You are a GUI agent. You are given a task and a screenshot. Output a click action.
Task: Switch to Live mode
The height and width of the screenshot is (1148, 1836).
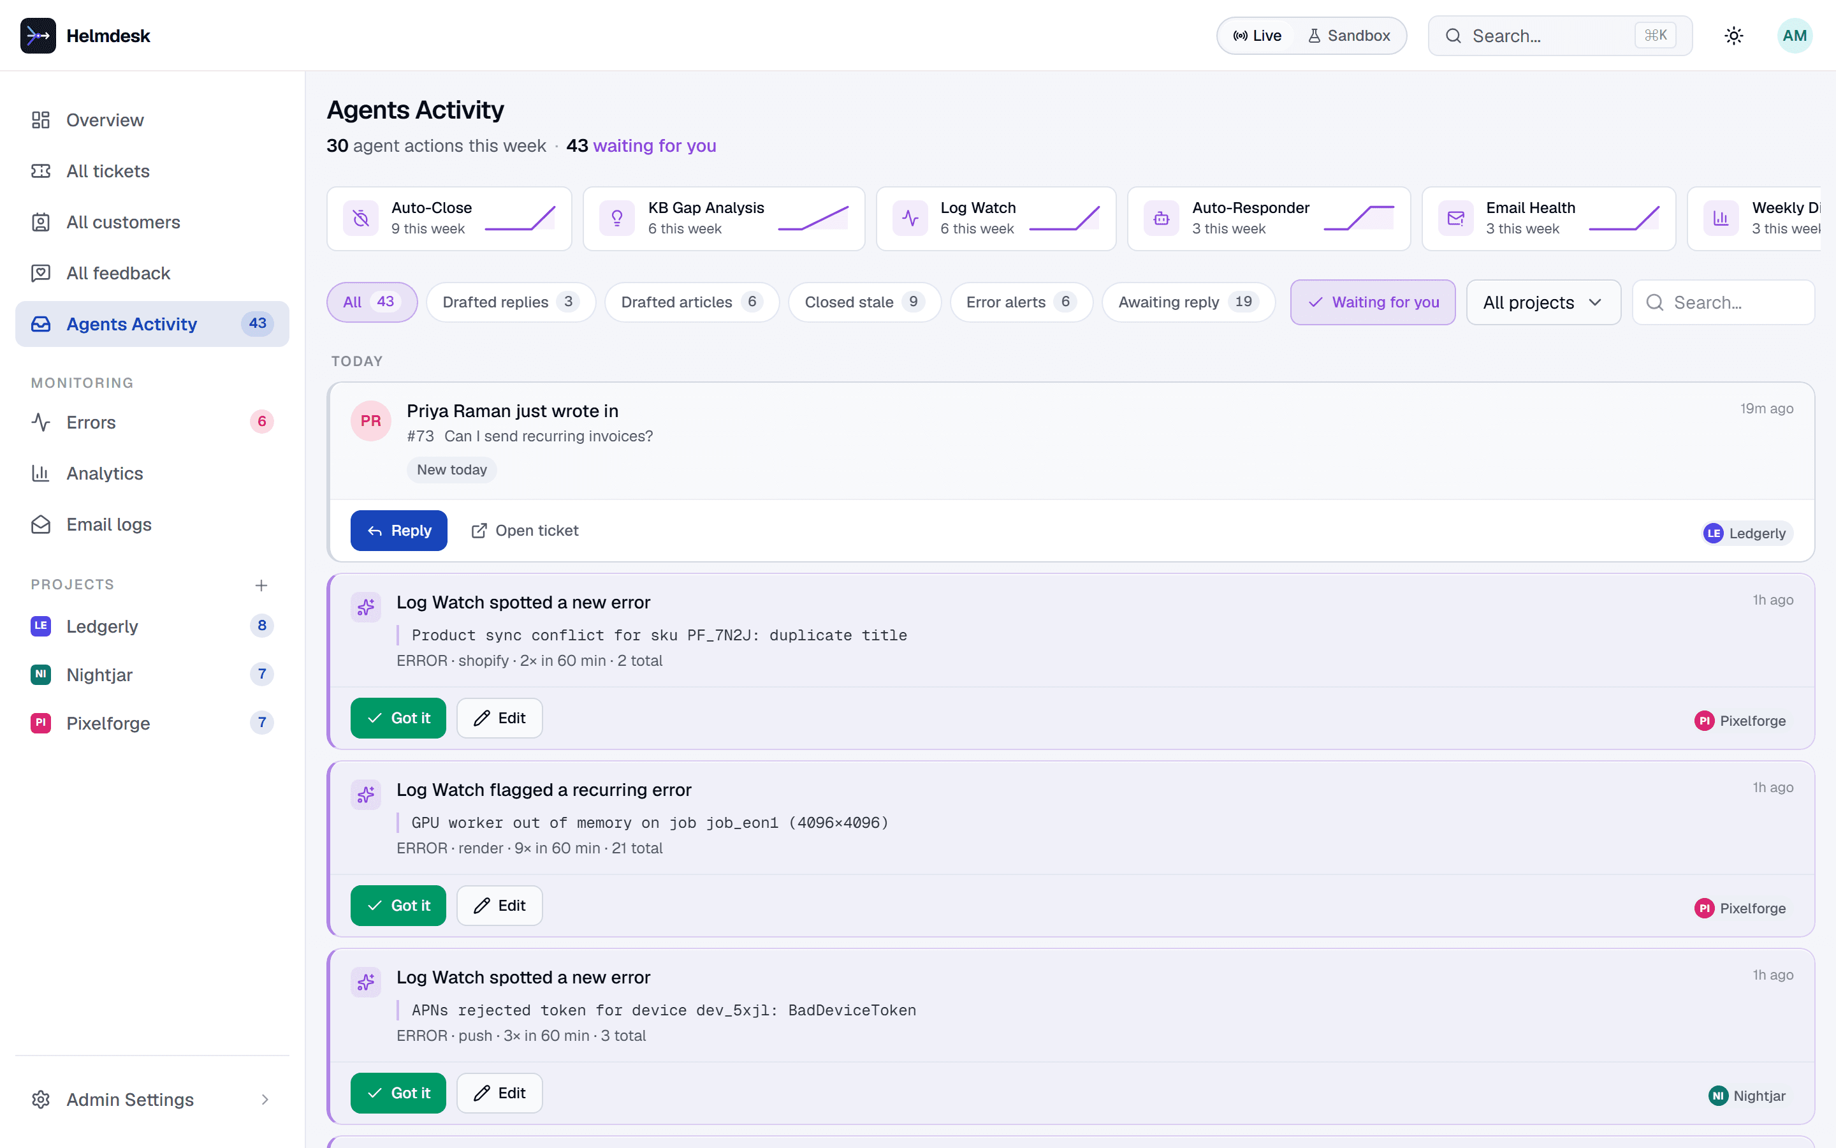[1257, 36]
